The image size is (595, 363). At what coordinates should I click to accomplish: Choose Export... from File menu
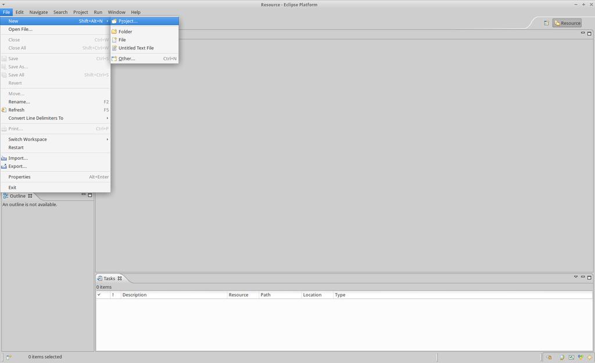[55, 166]
